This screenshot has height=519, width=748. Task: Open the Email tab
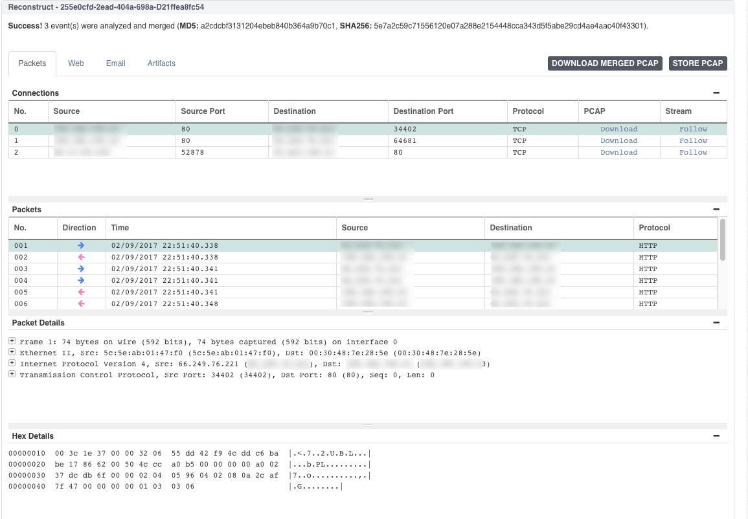tap(115, 63)
